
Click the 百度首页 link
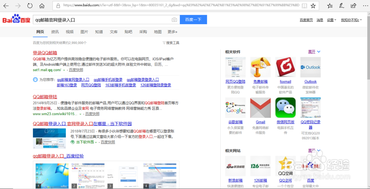(x=306, y=20)
